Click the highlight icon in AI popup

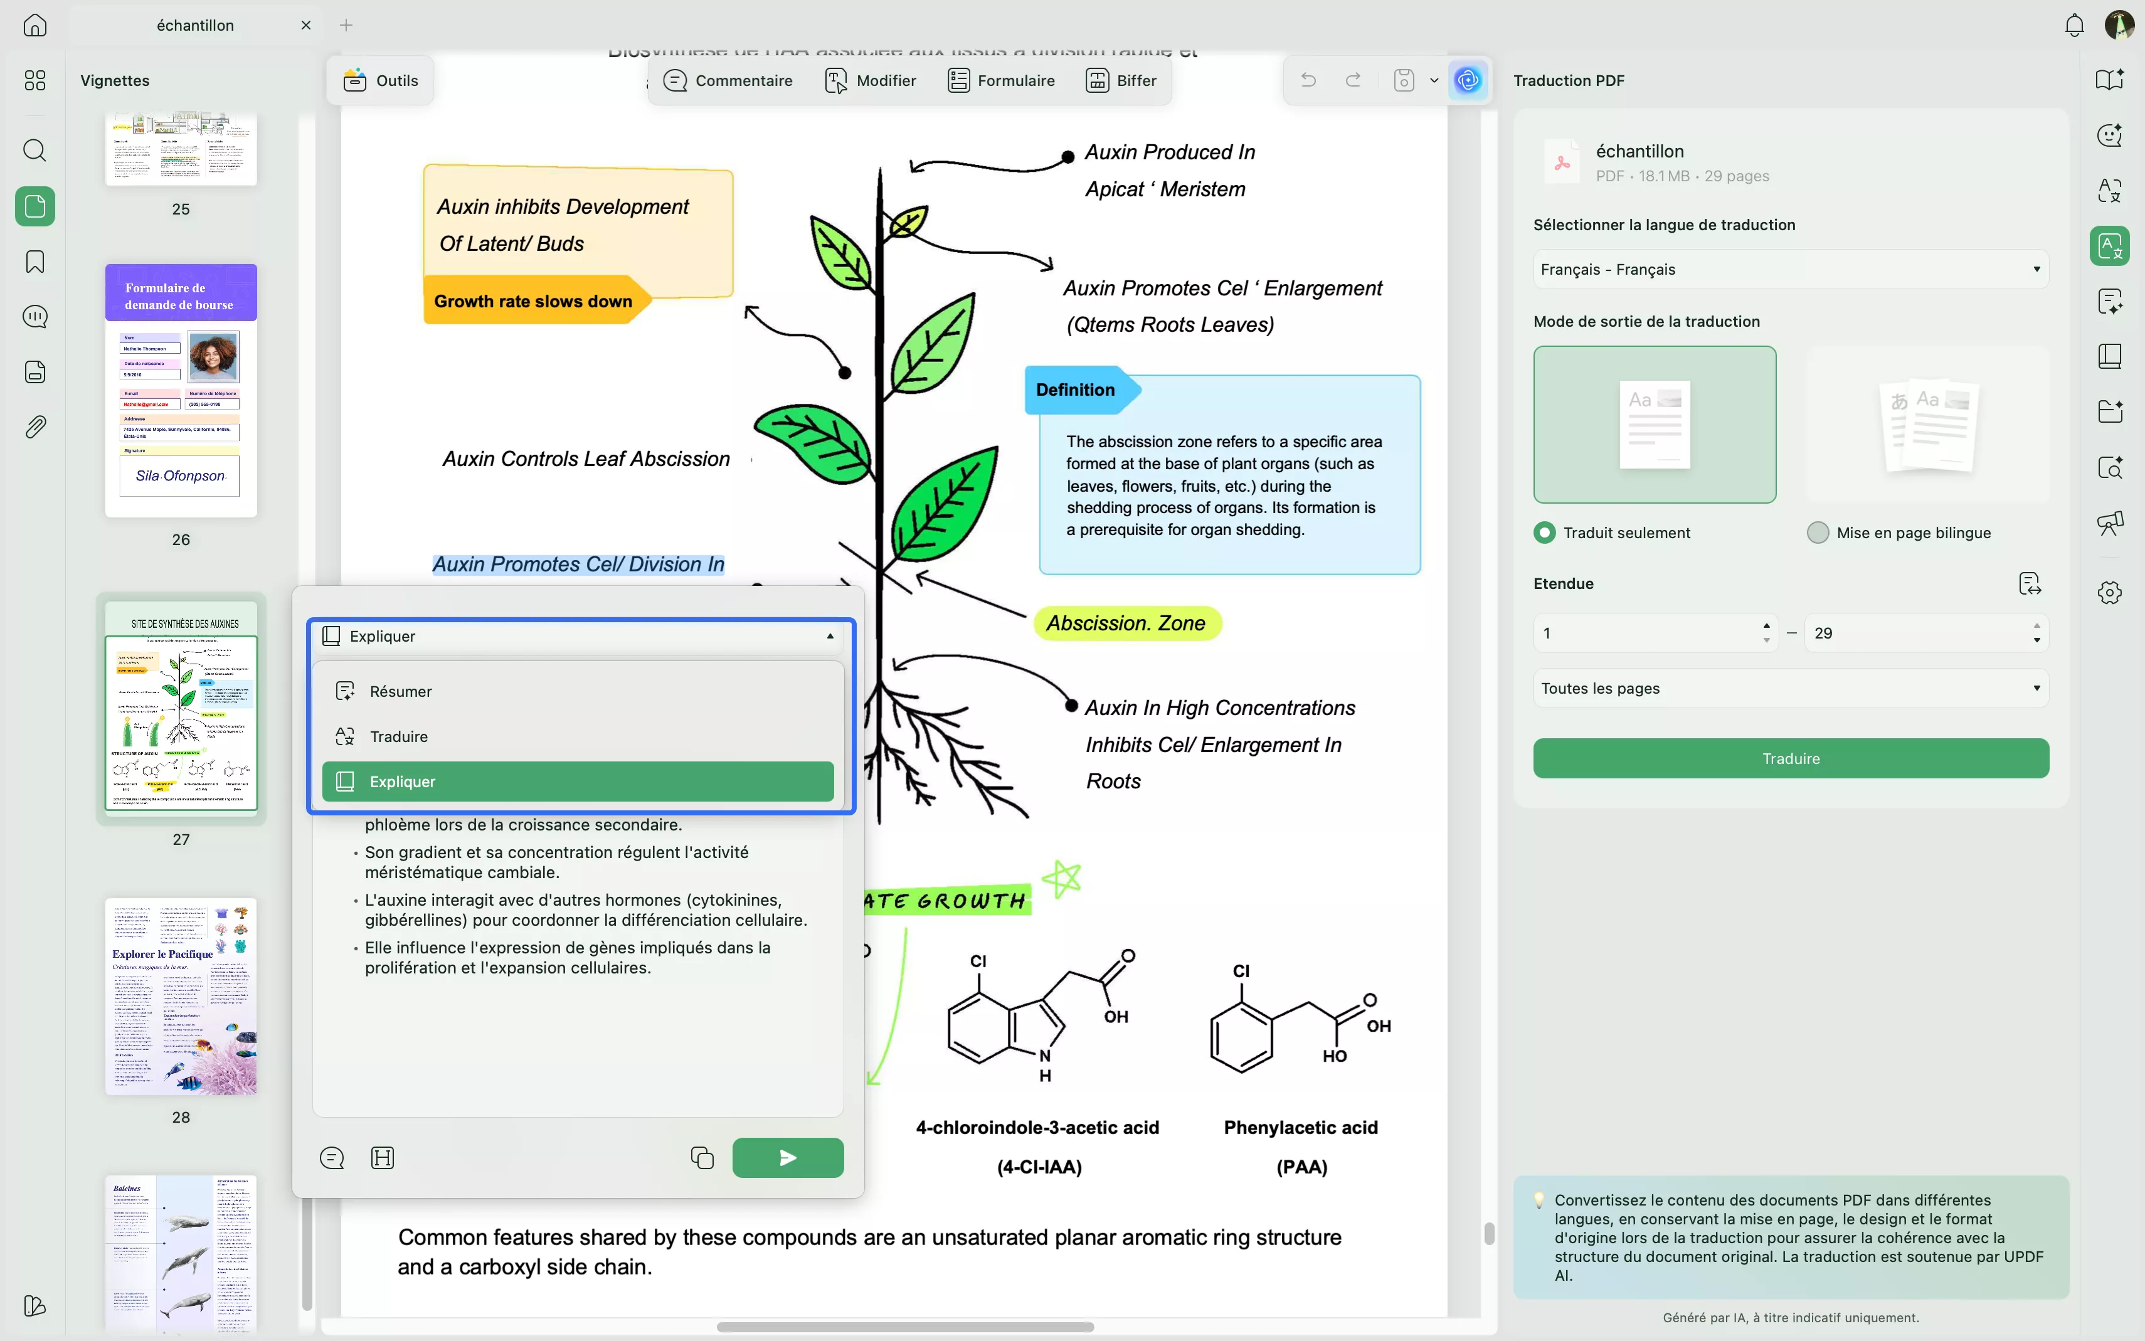(382, 1157)
